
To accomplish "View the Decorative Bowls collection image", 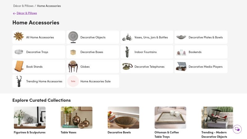I will (124, 118).
